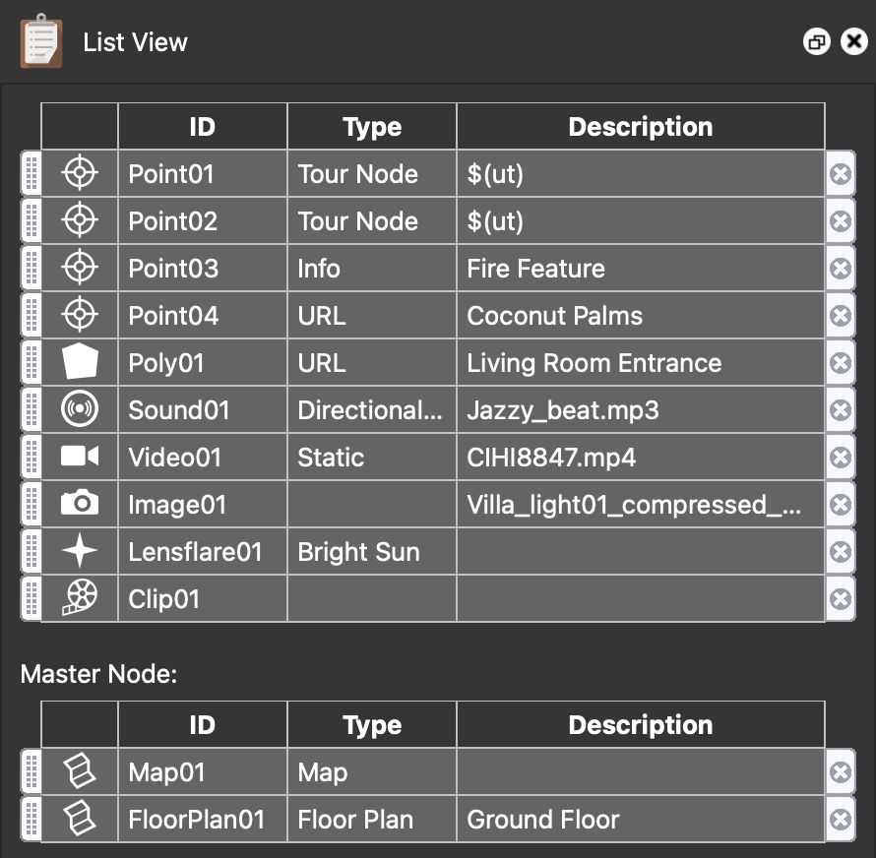
Task: Select the Poly01 ID cell
Action: coord(202,362)
